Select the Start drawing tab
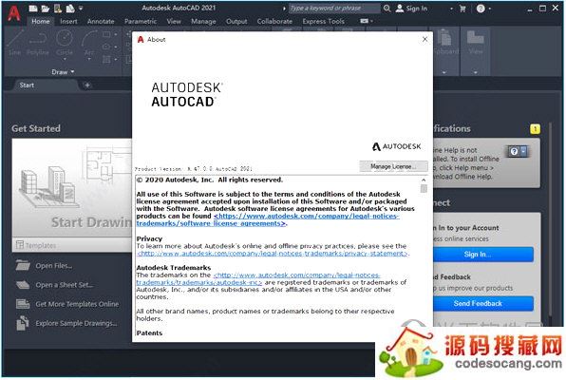Image resolution: width=566 pixels, height=380 pixels. click(x=28, y=85)
